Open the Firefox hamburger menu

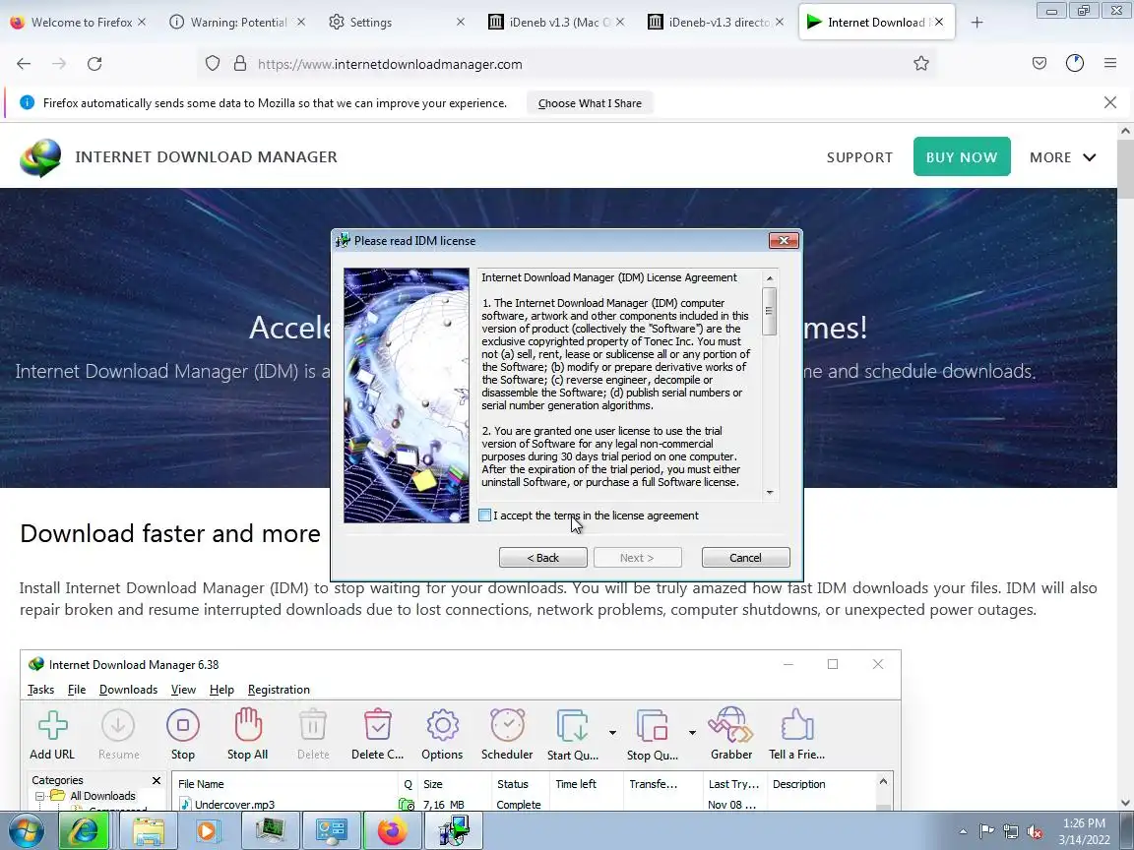click(x=1110, y=64)
